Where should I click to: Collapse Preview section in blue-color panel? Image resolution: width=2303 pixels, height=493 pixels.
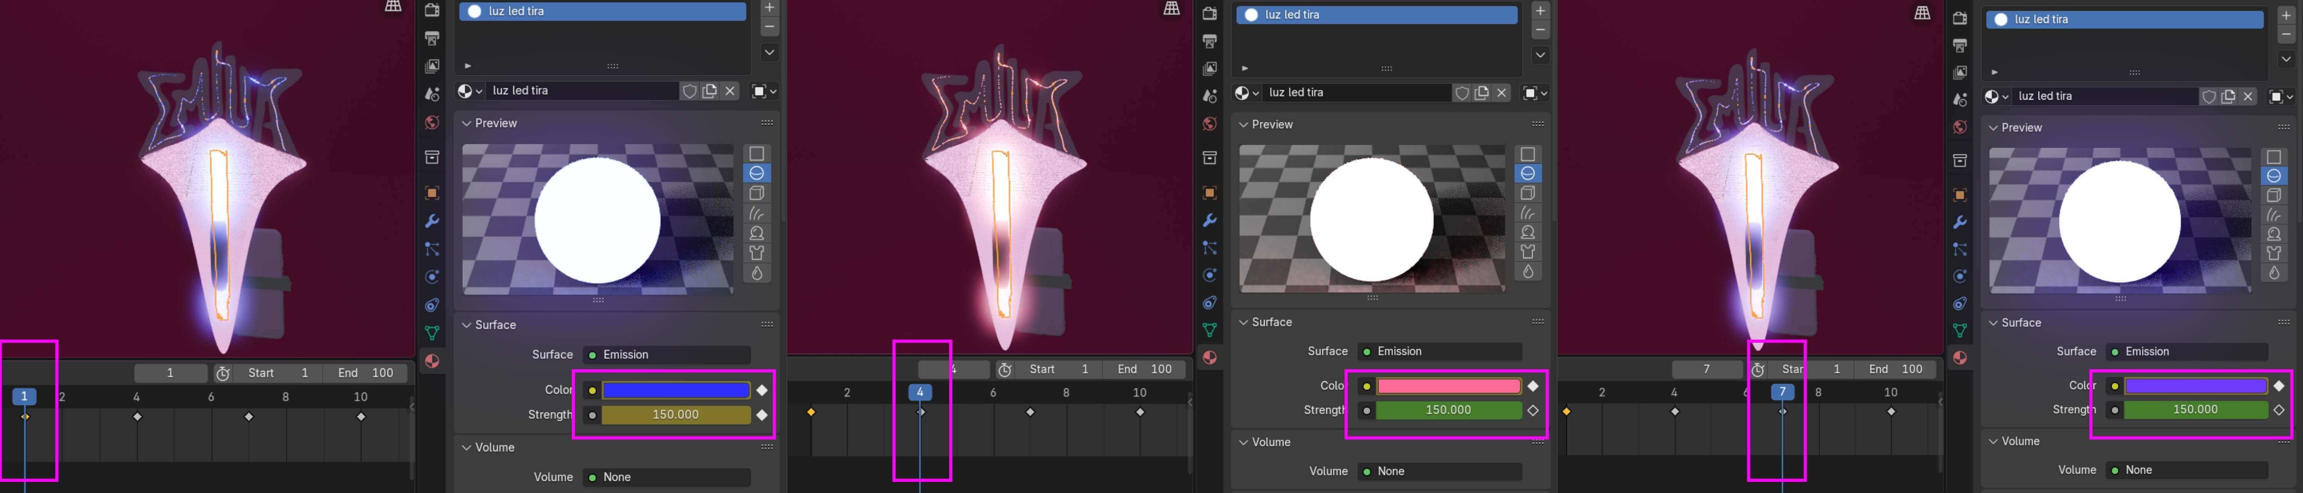click(x=490, y=123)
